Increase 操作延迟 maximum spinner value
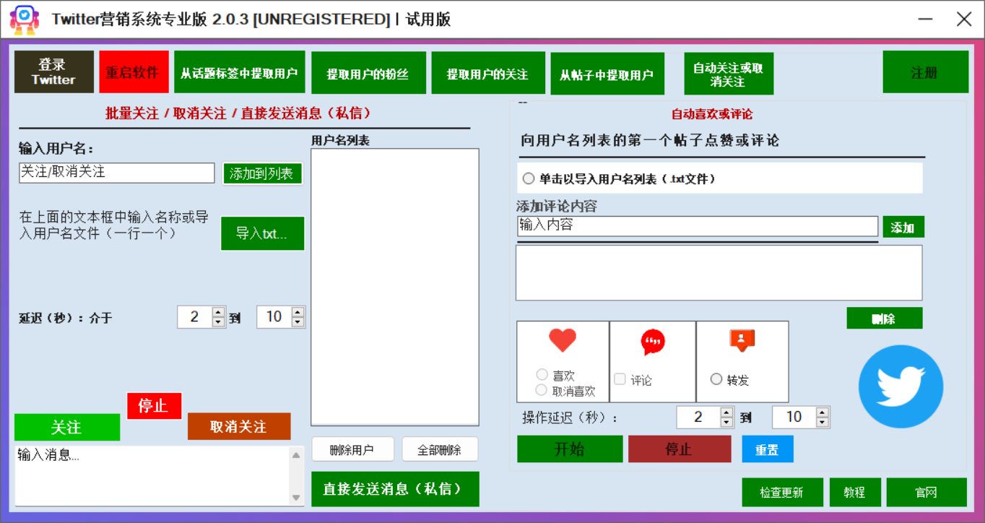 coord(823,412)
